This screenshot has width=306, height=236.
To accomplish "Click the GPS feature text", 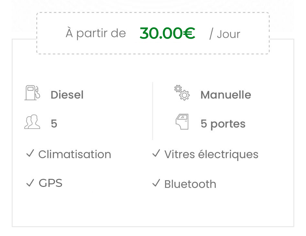I will (x=50, y=183).
